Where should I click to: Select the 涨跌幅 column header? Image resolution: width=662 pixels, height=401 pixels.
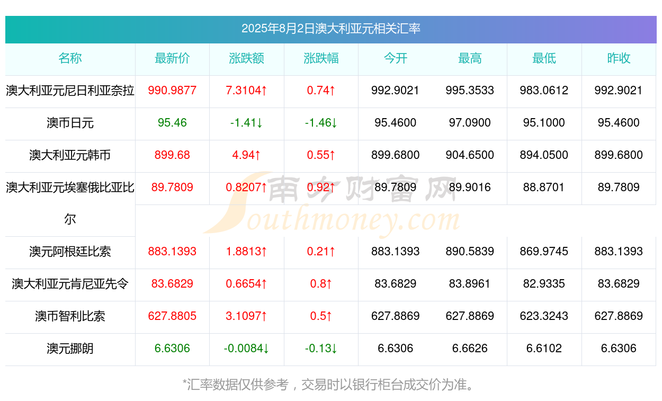pyautogui.click(x=321, y=58)
